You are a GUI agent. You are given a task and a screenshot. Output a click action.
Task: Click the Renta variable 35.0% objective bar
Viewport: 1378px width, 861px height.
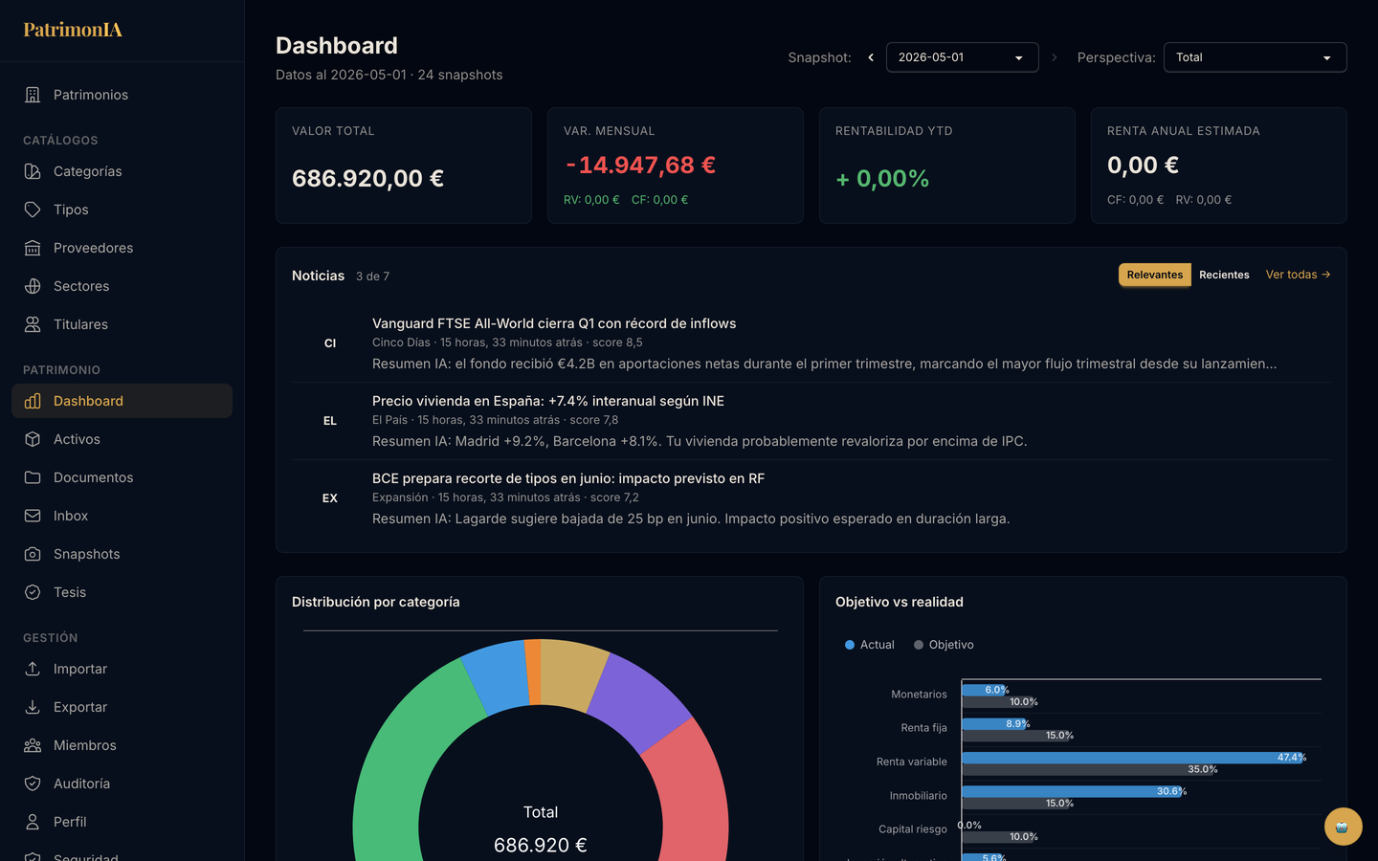click(1089, 769)
